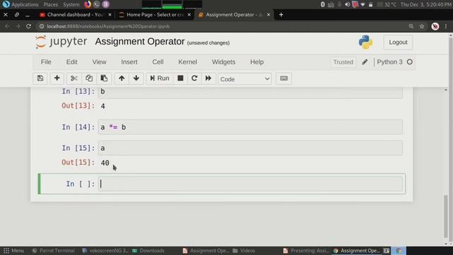Open a new browser tab with plus
The width and height of the screenshot is (453, 255).
coord(281,14)
